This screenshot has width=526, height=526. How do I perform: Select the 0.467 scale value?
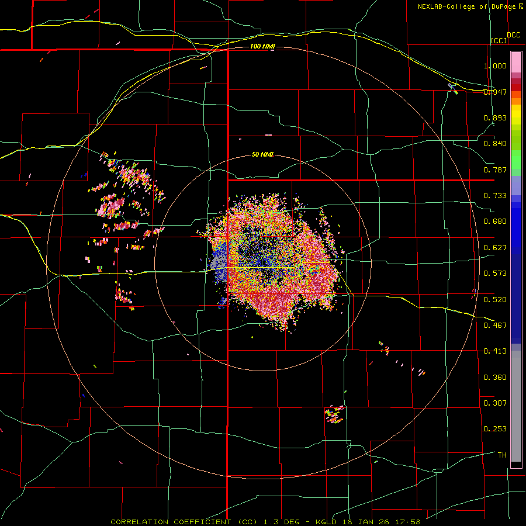495,325
